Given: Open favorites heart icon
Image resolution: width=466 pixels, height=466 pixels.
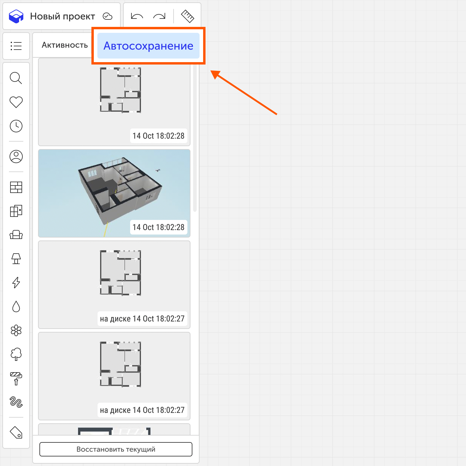Looking at the screenshot, I should click(x=16, y=102).
